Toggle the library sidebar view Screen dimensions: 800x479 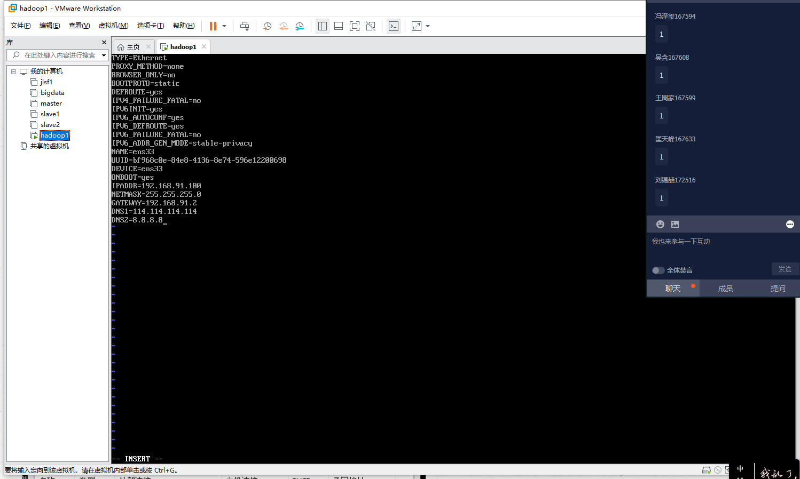point(323,26)
